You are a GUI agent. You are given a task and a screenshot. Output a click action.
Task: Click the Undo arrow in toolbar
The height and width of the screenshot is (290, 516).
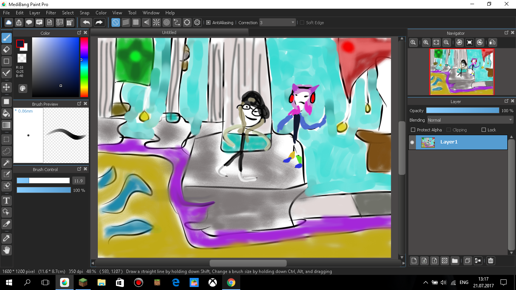coord(87,23)
